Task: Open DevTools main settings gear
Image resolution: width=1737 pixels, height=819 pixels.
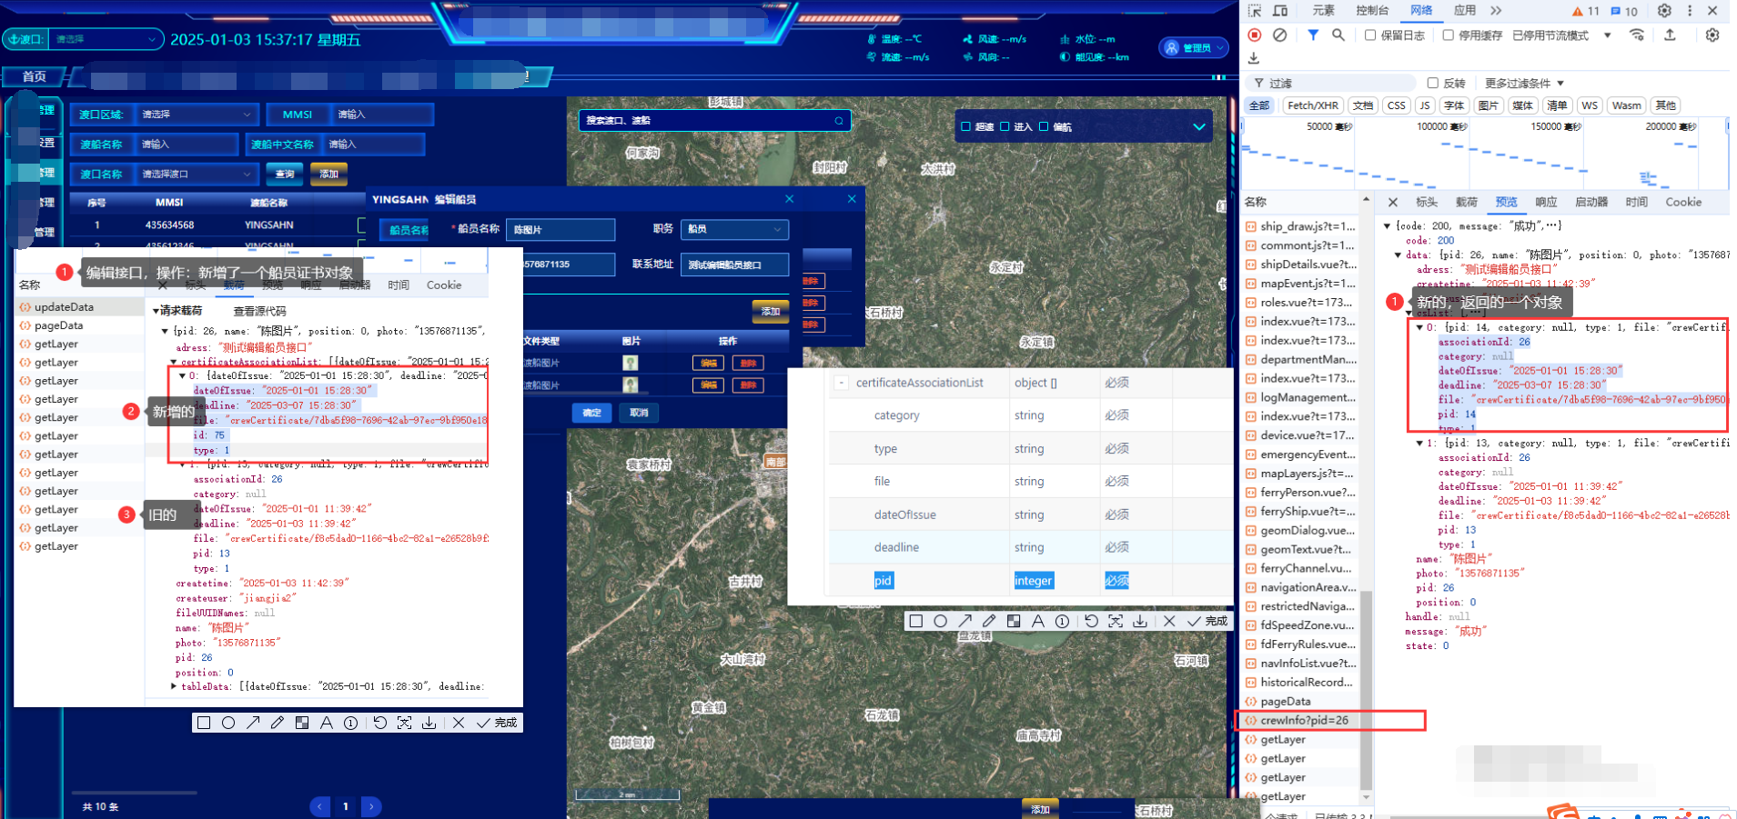Action: 1664,11
